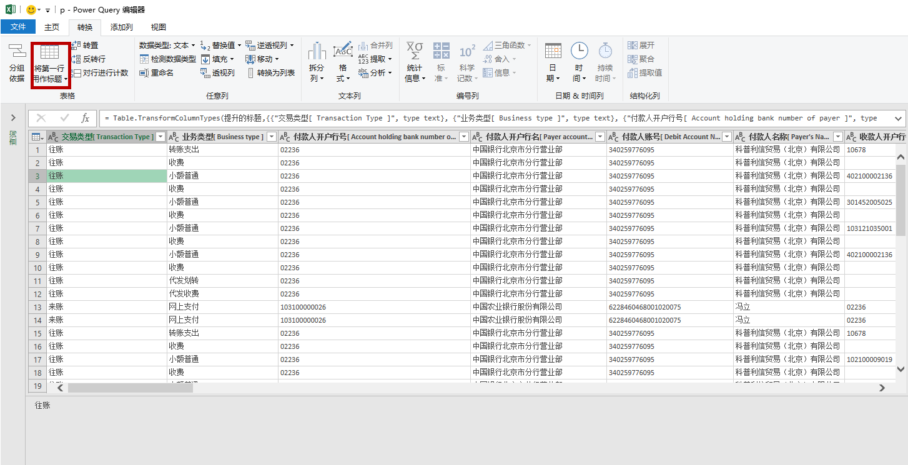908x465 pixels.
Task: Click the 分组依据 (Group By) icon
Action: (17, 52)
